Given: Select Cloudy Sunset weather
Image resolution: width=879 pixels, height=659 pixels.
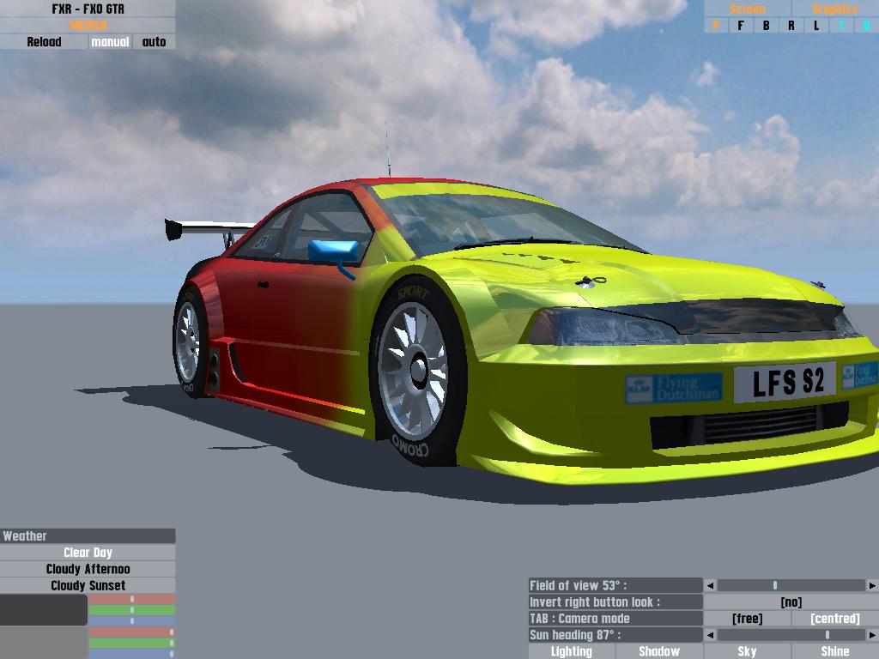Looking at the screenshot, I should tap(88, 585).
